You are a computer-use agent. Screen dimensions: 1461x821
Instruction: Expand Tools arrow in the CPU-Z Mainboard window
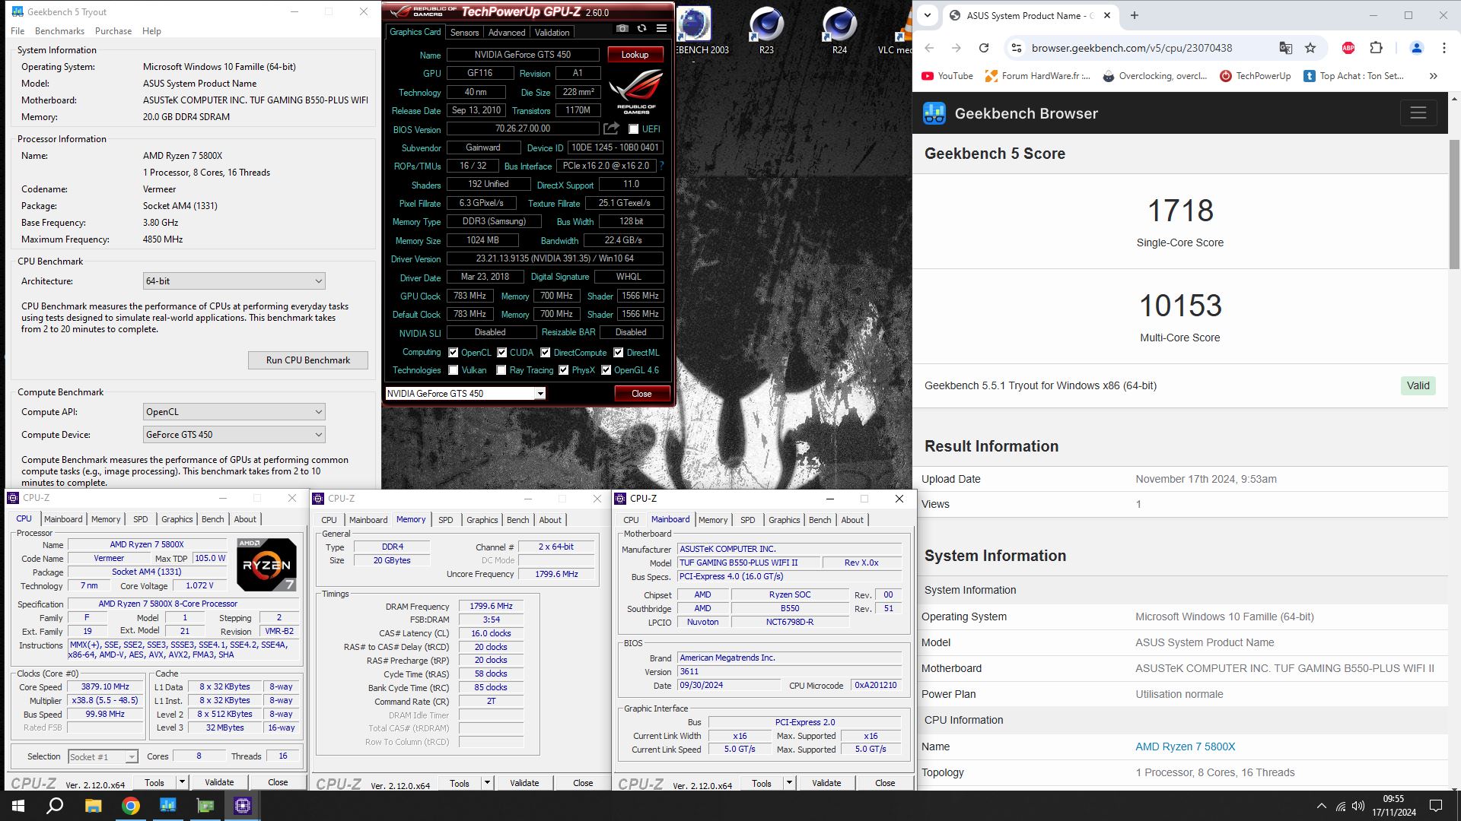pyautogui.click(x=789, y=783)
